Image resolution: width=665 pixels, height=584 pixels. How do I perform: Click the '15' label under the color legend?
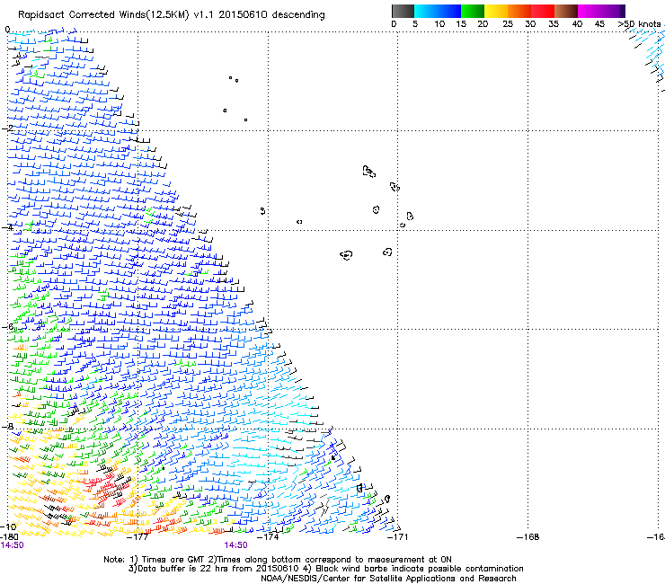(x=461, y=24)
